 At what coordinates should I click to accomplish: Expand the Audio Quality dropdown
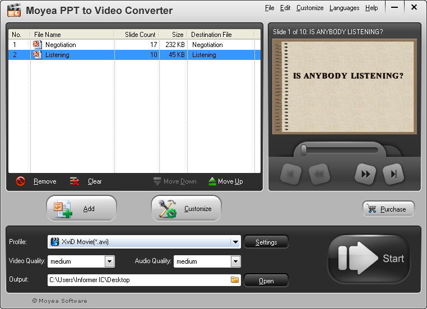point(235,261)
